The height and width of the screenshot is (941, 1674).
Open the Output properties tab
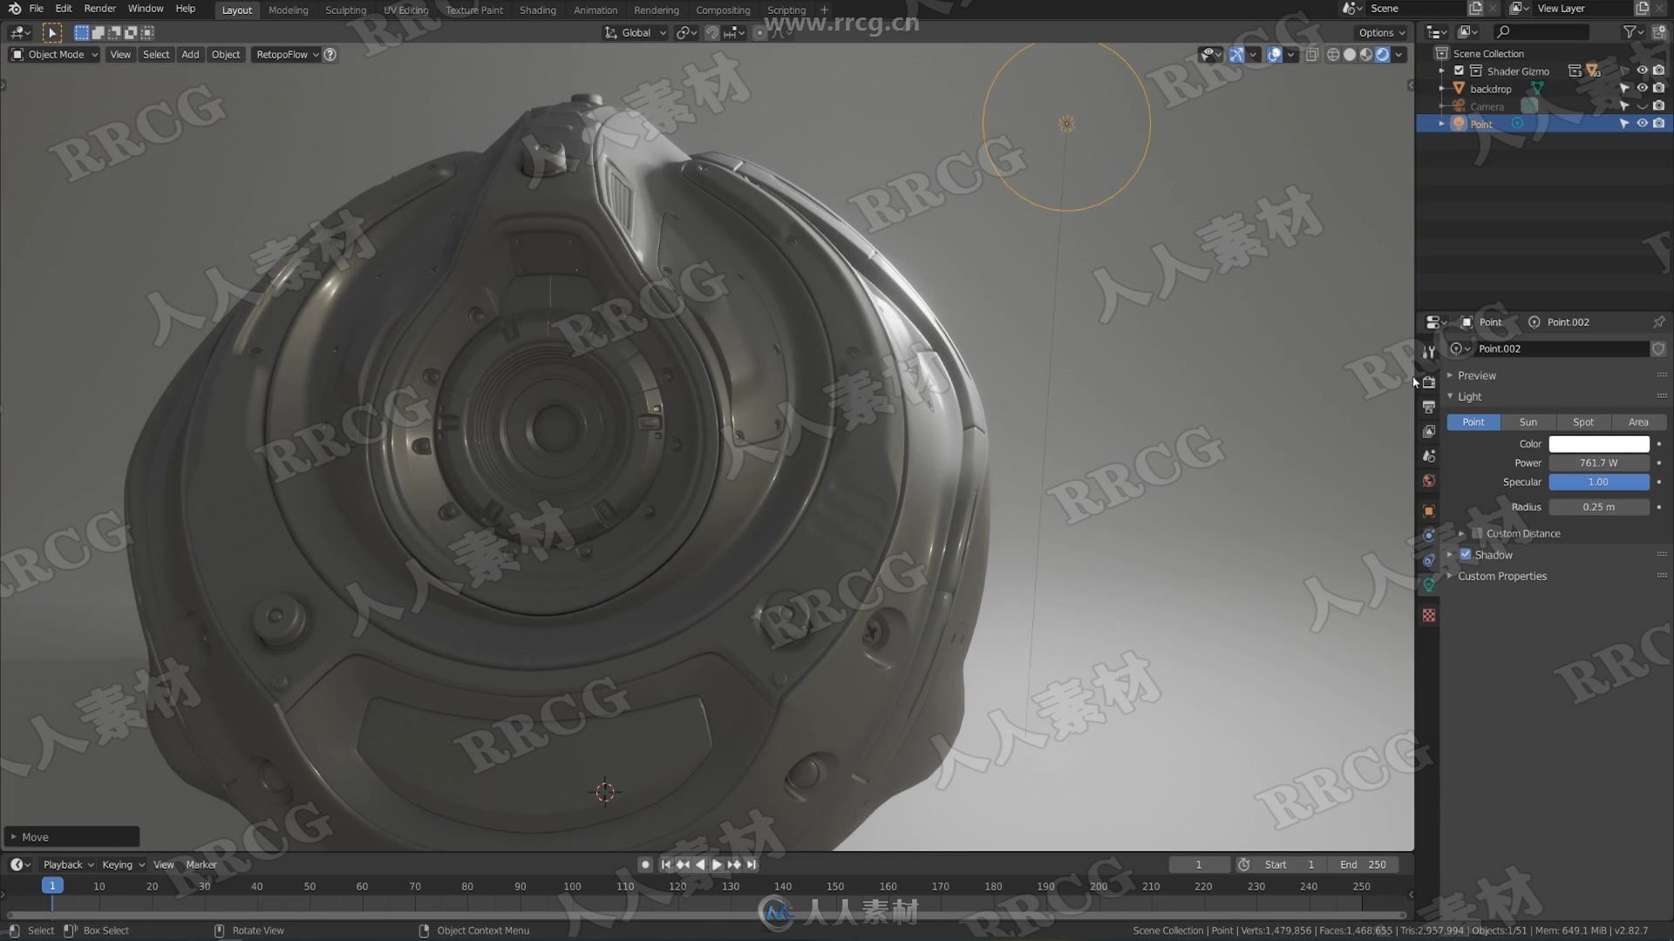point(1428,407)
